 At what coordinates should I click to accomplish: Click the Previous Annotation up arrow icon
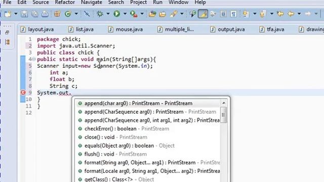262,14
